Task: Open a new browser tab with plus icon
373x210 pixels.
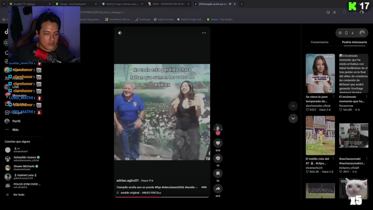Action: coord(242,4)
